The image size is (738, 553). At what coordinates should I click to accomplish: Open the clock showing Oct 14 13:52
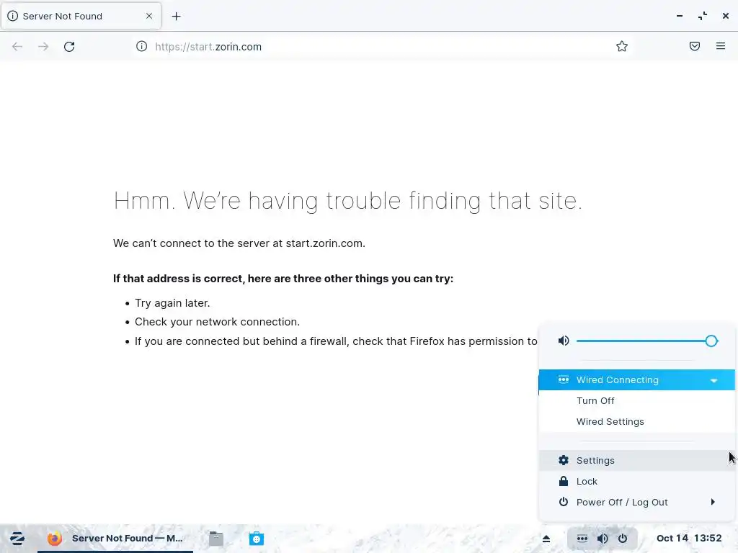click(688, 538)
